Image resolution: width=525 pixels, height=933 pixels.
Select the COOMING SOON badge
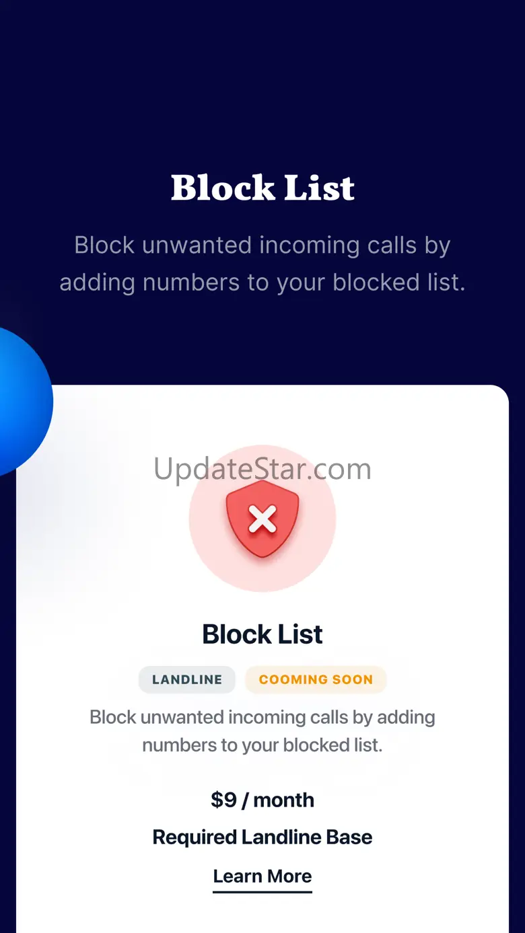(x=316, y=679)
